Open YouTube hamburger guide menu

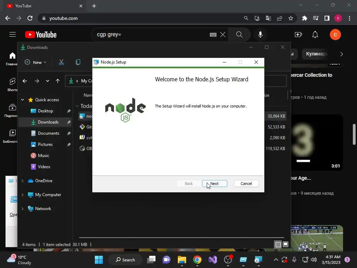pyautogui.click(x=13, y=35)
